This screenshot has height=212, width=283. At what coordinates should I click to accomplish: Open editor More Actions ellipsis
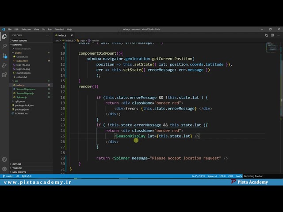point(278,35)
